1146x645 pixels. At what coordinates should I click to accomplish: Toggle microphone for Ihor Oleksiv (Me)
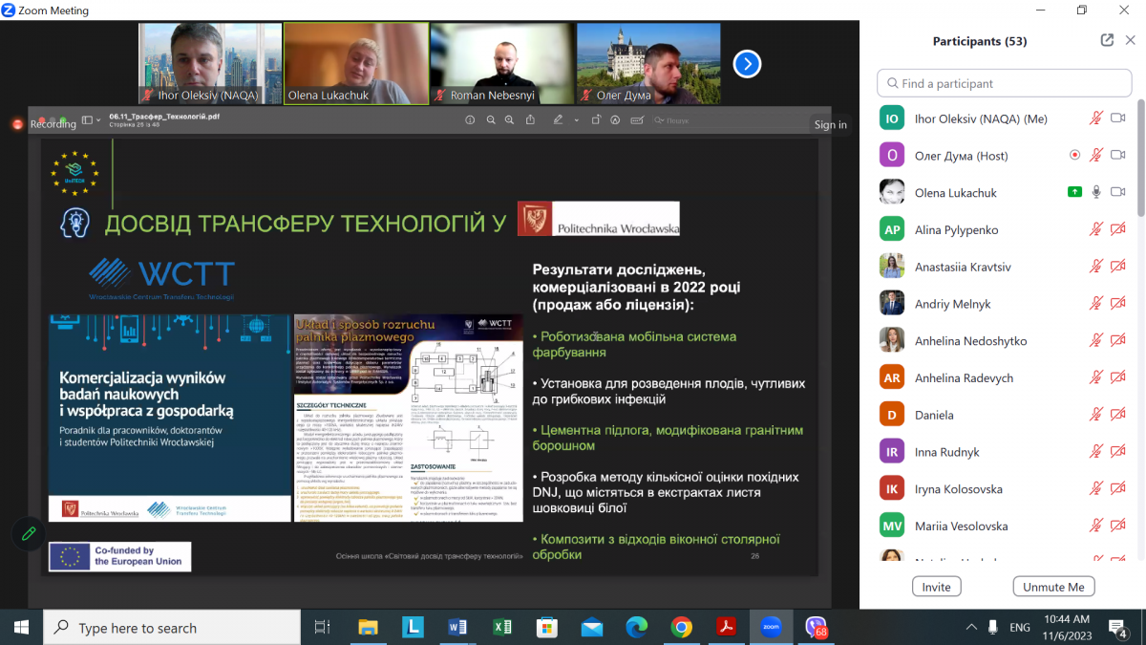coord(1096,118)
